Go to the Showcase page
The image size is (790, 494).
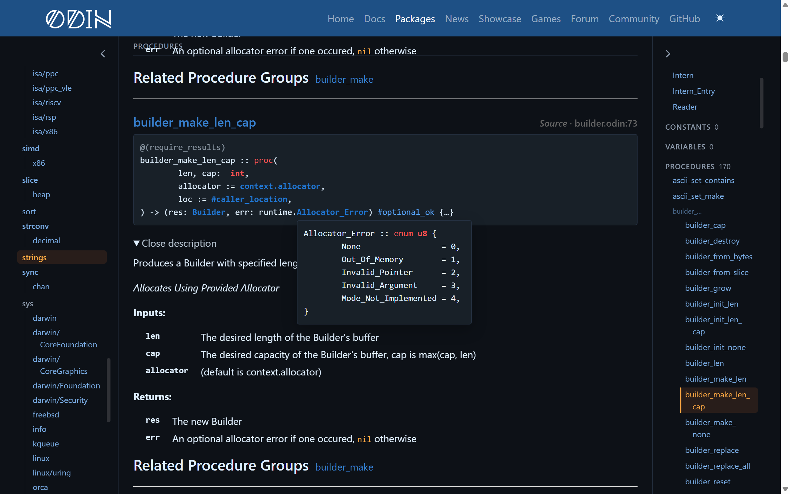[x=500, y=19]
